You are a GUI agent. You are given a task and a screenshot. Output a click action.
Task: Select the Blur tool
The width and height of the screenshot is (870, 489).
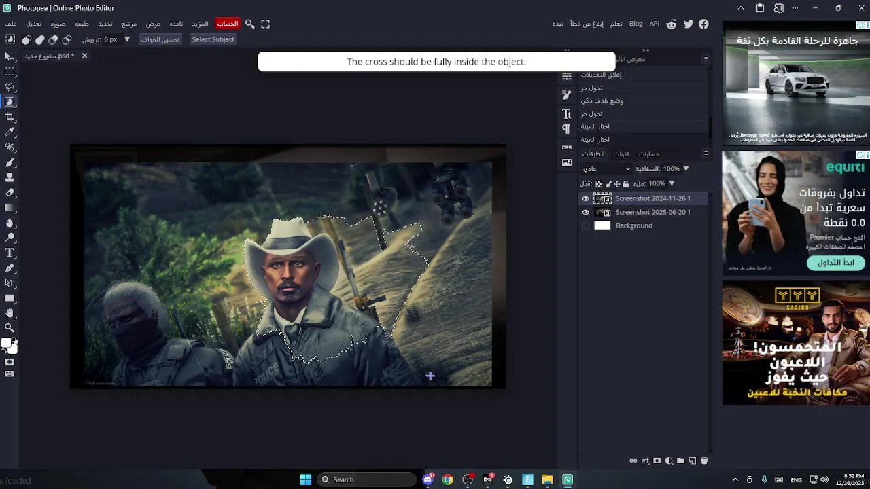(10, 222)
